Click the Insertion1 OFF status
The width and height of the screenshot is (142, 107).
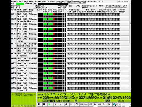click(x=101, y=6)
